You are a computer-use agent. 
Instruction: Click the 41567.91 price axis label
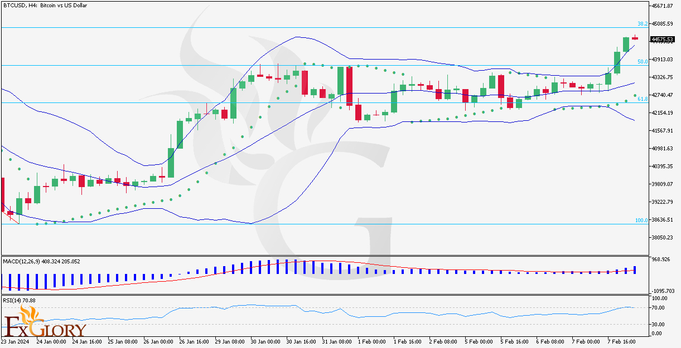point(662,131)
